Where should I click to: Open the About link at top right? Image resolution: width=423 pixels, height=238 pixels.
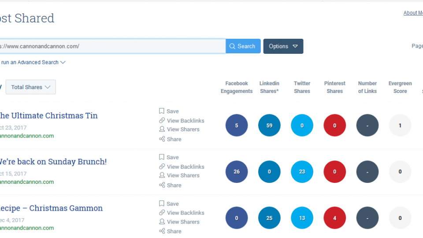click(413, 13)
